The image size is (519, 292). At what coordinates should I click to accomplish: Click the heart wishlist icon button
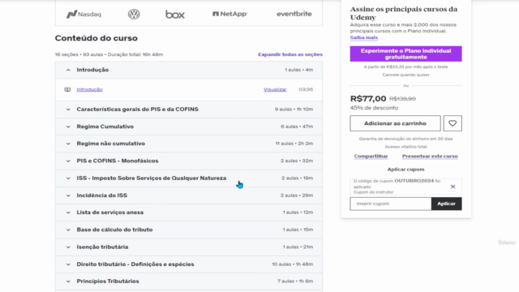[453, 123]
